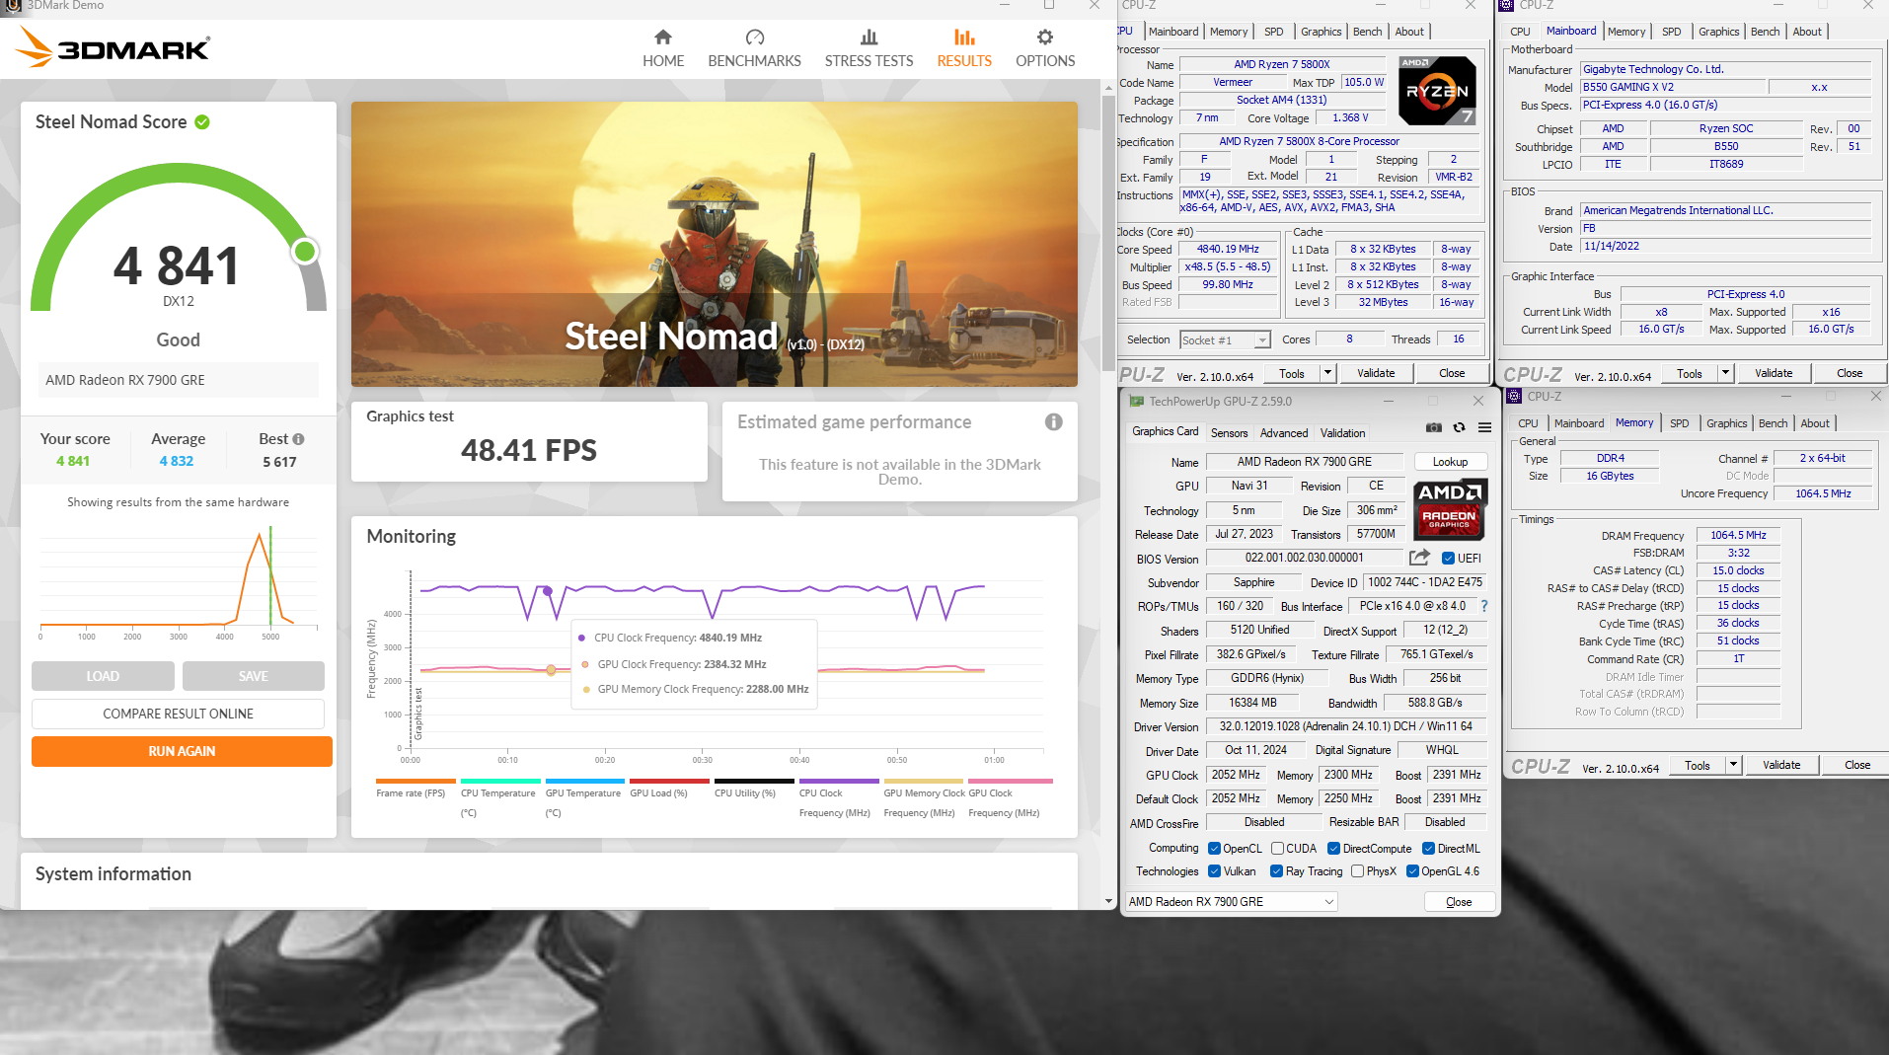Screen dimensions: 1889x1055
Task: Click the AMD Radeon Graphics logo in GPU-Z
Action: (1449, 508)
